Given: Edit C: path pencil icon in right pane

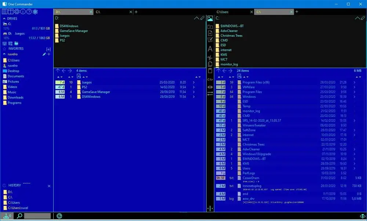Looking at the screenshot, I should coord(363,18).
